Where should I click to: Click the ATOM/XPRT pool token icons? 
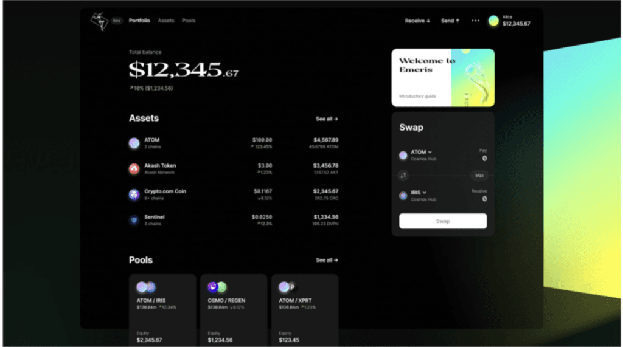coord(288,287)
